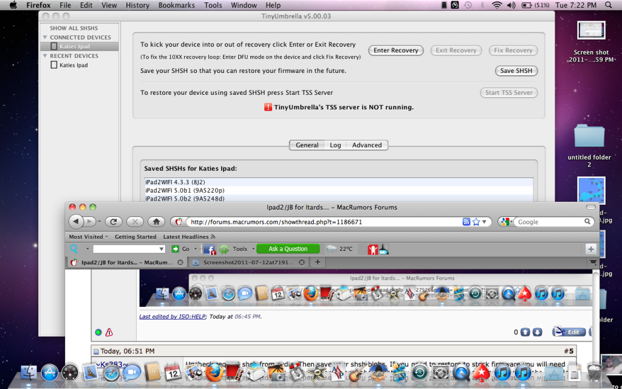Click in the Firefox URL address field
The height and width of the screenshot is (389, 622).
[323, 222]
